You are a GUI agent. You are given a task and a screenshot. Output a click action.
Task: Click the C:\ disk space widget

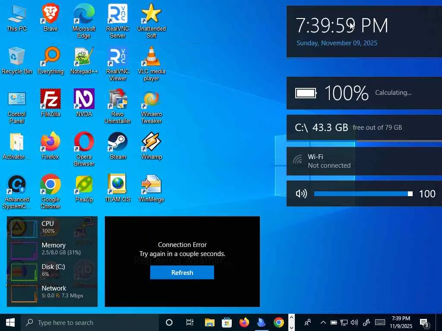[364, 128]
